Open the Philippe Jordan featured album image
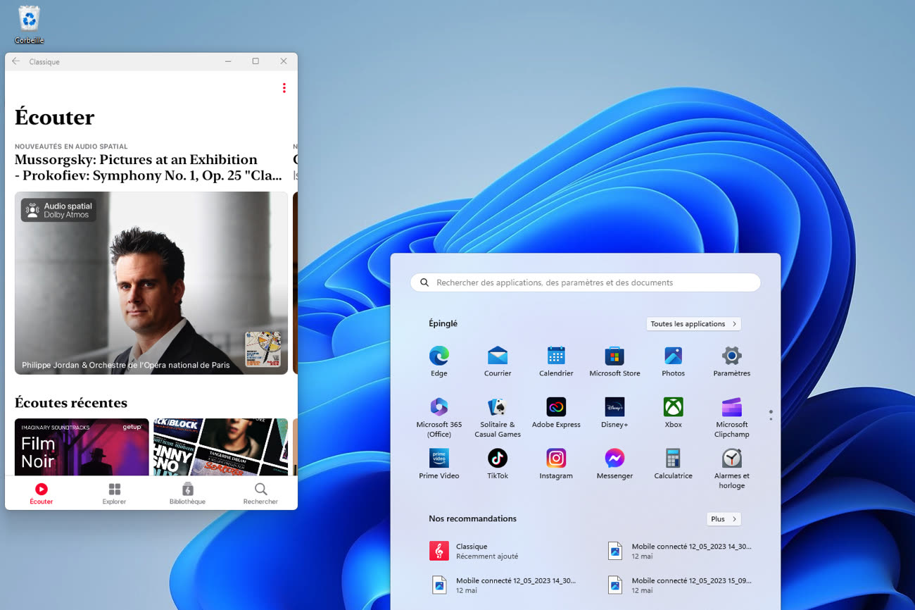 click(151, 283)
